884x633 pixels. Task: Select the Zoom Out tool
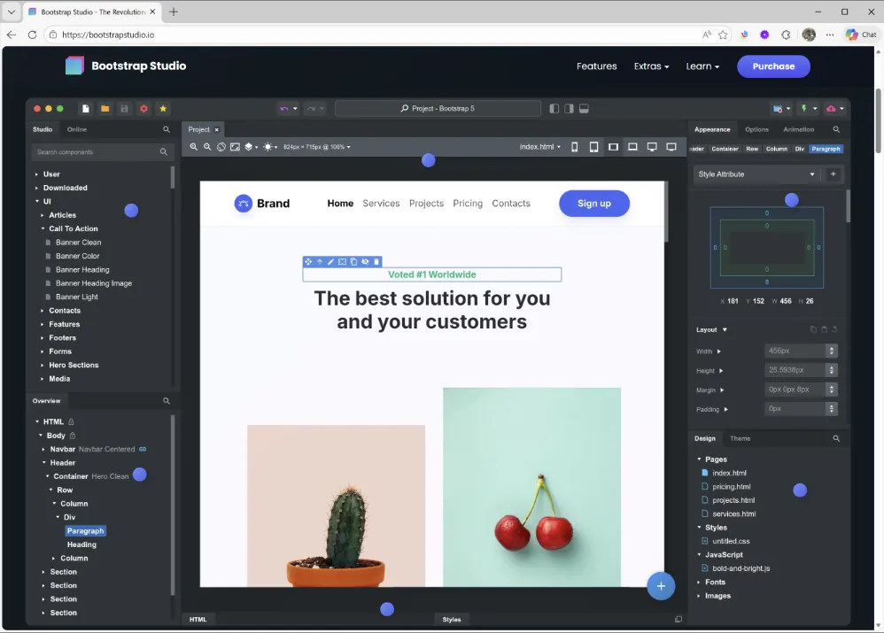pos(207,146)
